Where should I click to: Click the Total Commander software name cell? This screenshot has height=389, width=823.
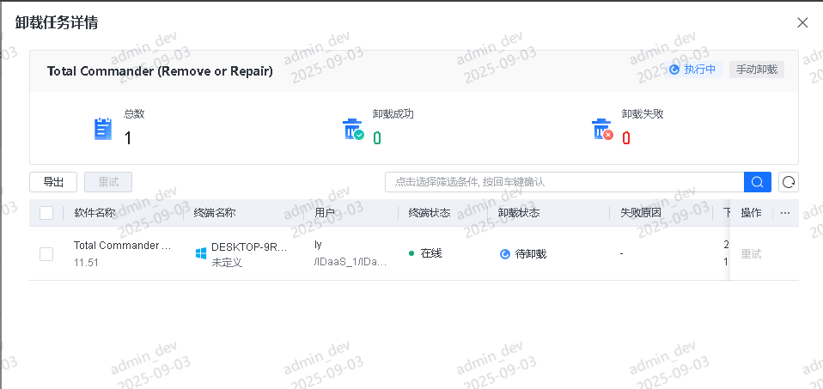pos(122,245)
